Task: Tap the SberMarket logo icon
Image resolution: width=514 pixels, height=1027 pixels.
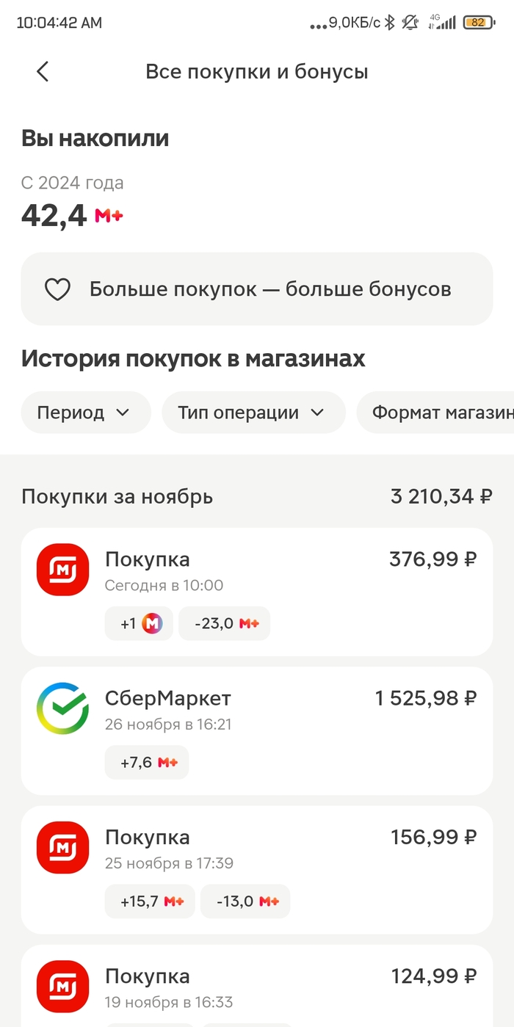Action: point(62,708)
